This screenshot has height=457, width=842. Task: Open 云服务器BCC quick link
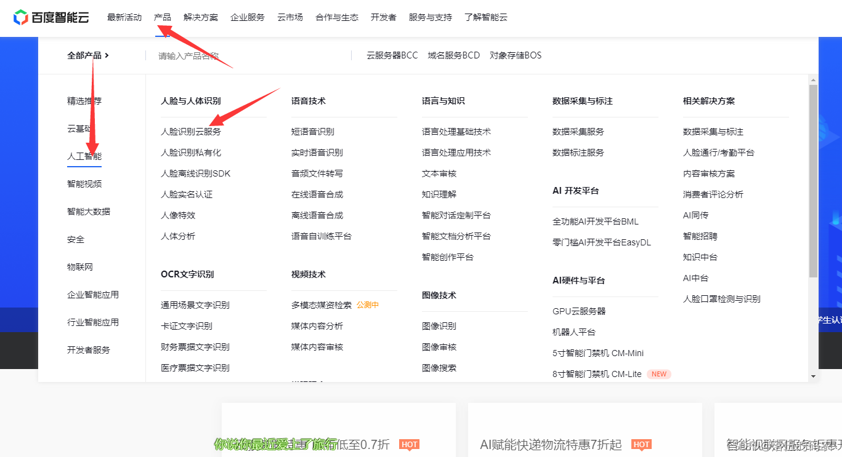click(392, 55)
